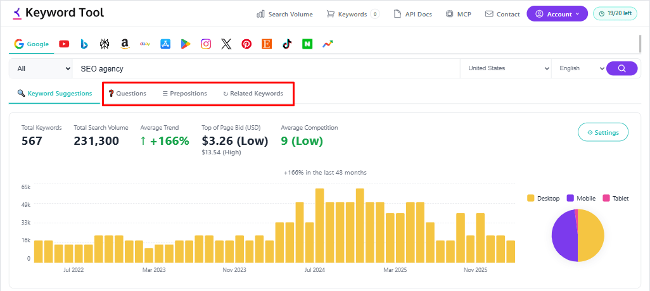
Task: Open the Keywords cart link
Action: click(x=353, y=14)
